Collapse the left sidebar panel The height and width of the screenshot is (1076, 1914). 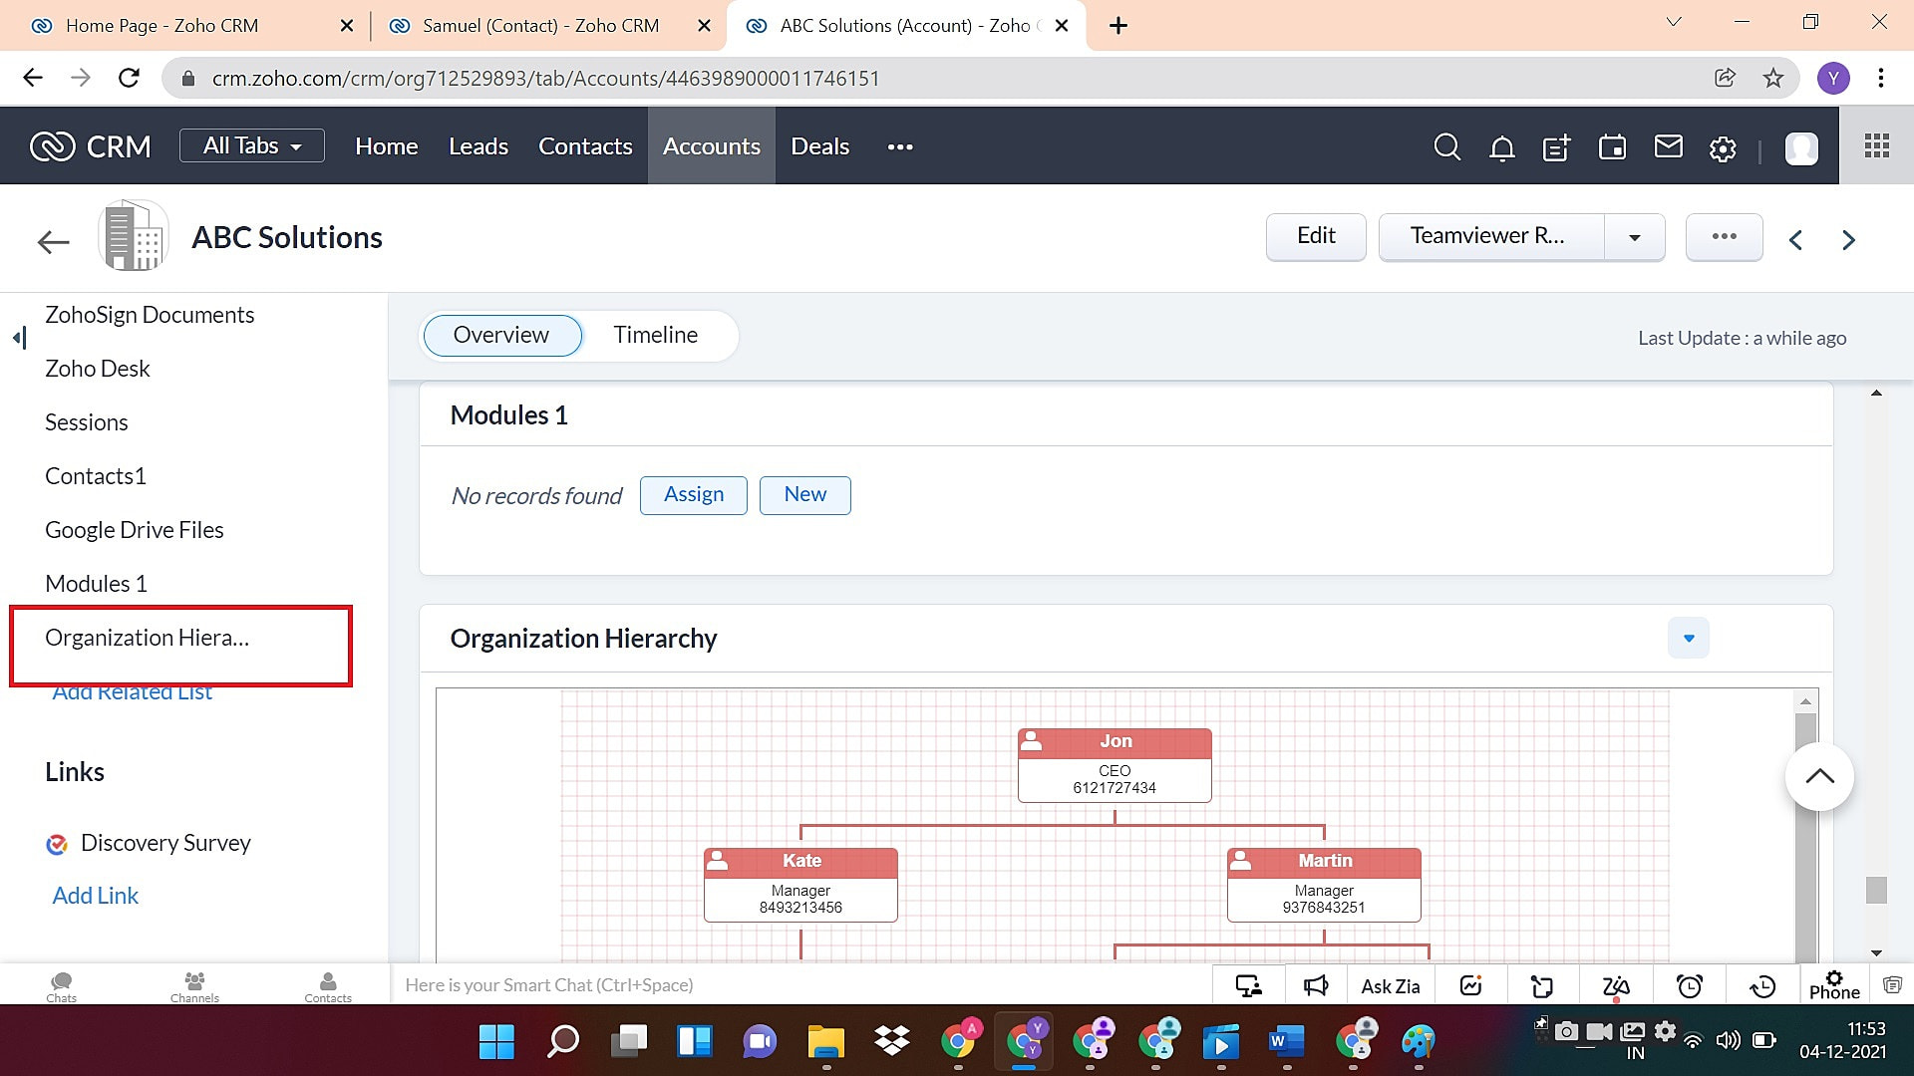(x=19, y=338)
